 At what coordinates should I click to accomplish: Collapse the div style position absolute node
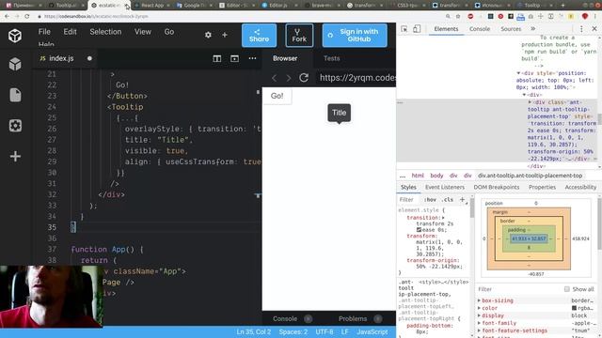518,73
